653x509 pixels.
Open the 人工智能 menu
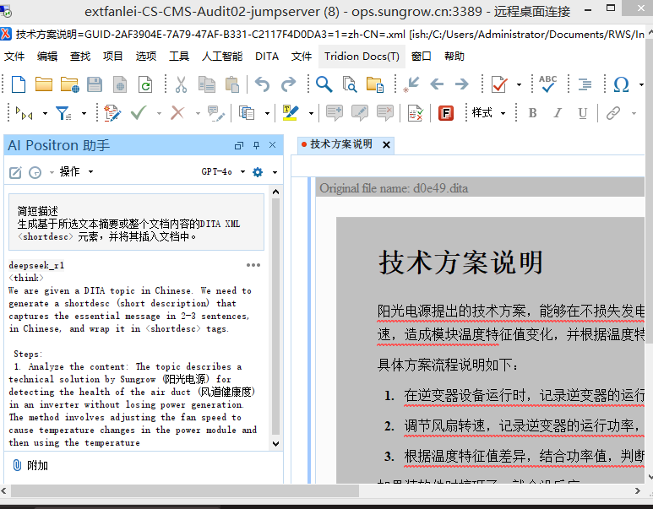(x=222, y=57)
